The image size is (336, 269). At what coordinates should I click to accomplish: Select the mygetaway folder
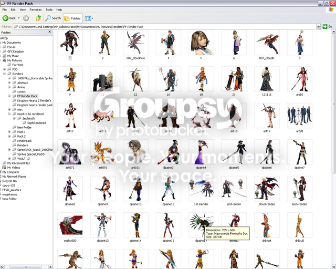pyautogui.click(x=9, y=194)
